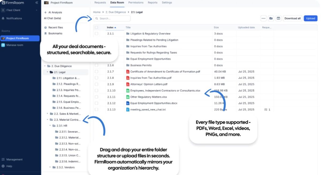Collapse the 2.3. Material Contracts node
Viewport: 321px width, 175px height.
tap(48, 120)
